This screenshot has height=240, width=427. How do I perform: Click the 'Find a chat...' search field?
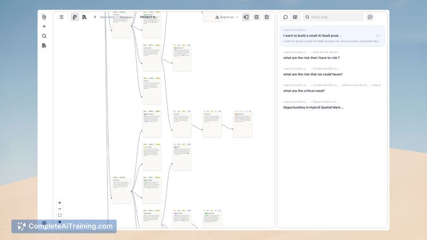click(x=333, y=17)
